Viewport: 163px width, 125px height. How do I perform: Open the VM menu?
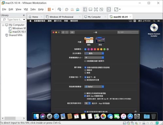26,9
